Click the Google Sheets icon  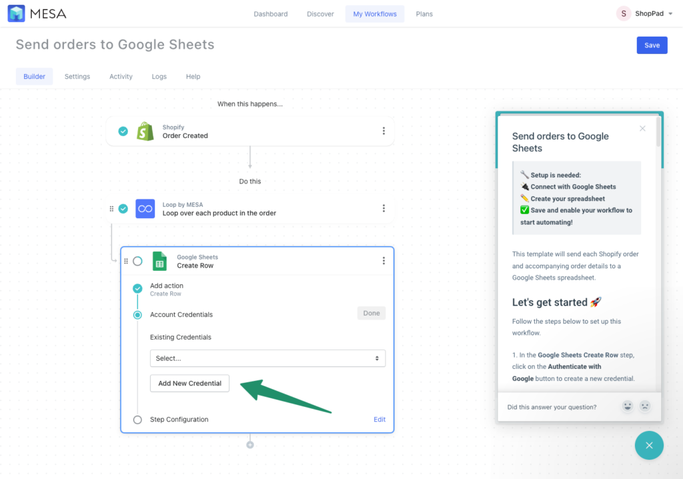click(159, 261)
